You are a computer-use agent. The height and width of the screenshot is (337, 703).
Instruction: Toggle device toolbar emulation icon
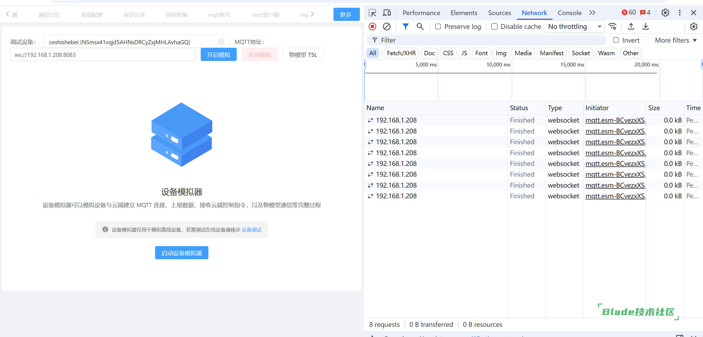(387, 13)
